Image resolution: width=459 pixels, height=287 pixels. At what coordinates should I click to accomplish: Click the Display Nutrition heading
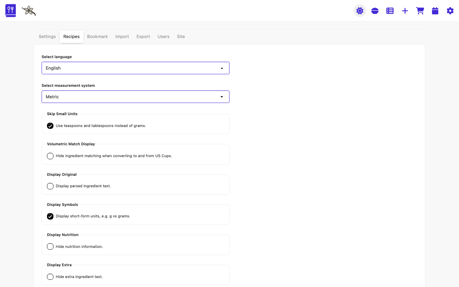pos(63,235)
